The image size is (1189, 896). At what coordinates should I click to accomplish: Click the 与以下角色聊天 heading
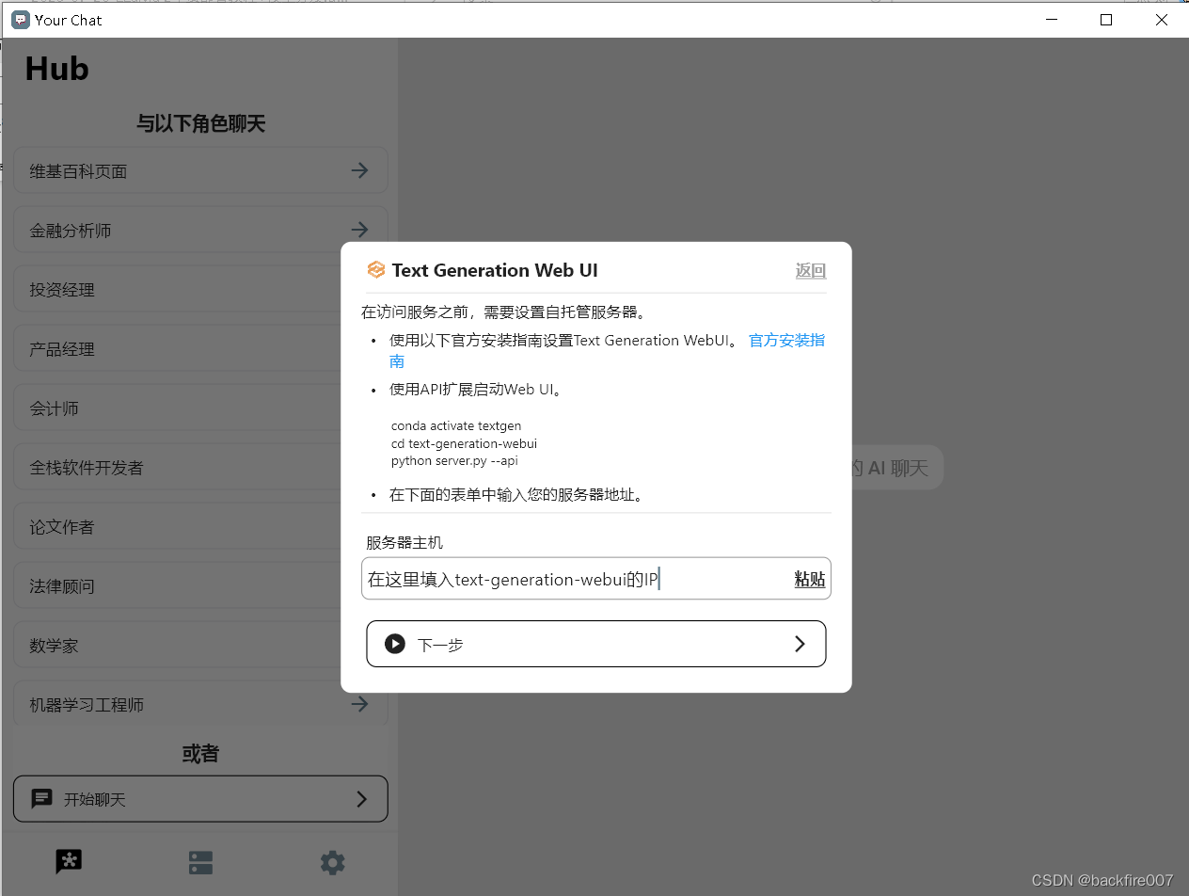click(200, 123)
